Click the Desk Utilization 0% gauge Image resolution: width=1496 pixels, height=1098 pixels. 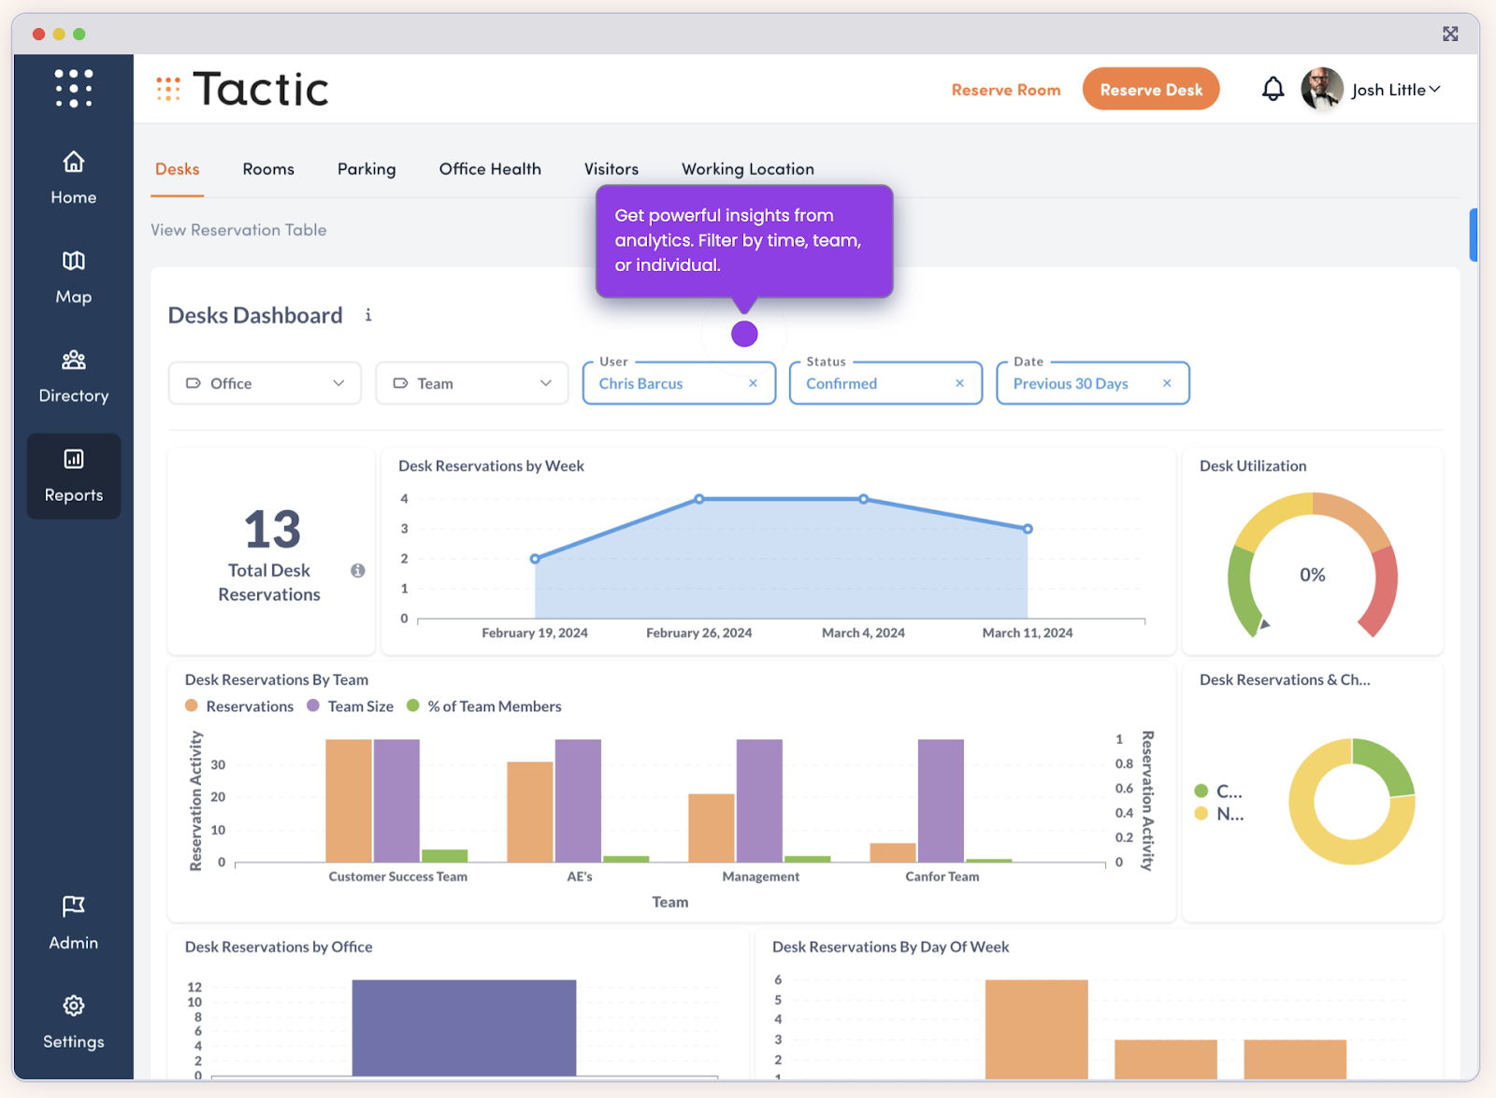pos(1313,566)
